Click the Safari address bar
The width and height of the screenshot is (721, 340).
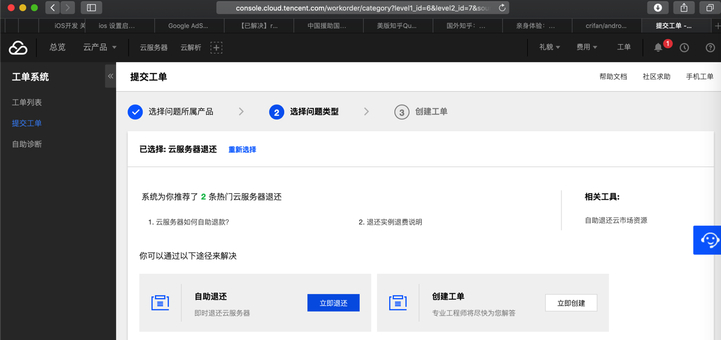pos(363,8)
